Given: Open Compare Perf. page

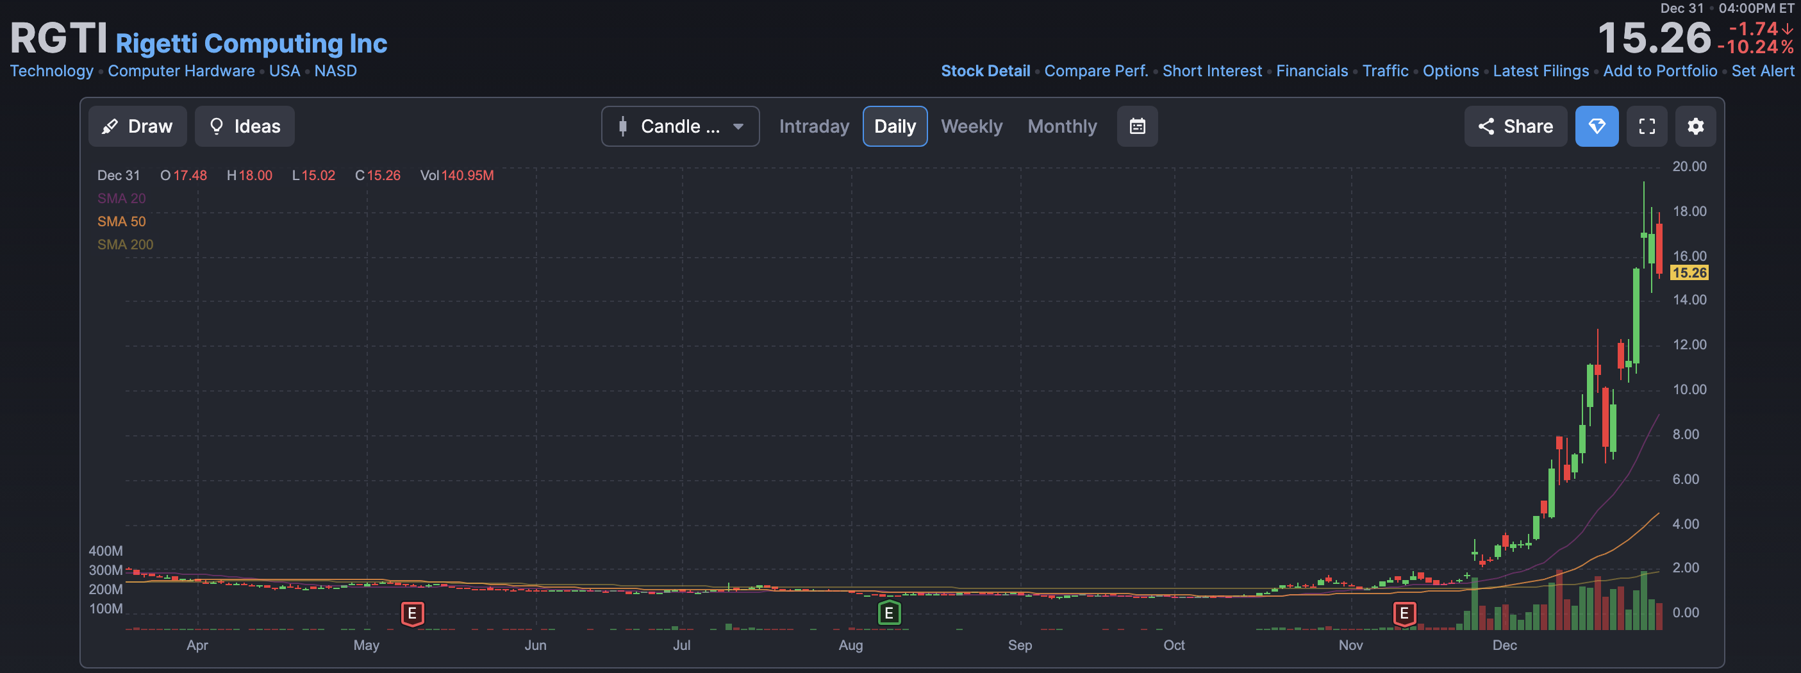Looking at the screenshot, I should 1095,71.
